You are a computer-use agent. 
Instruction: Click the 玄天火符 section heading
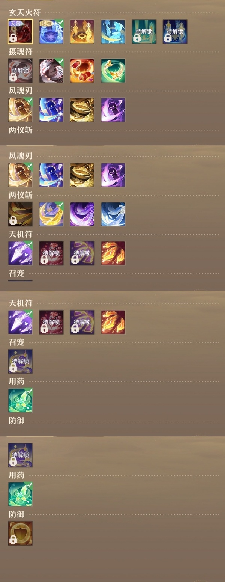[24, 13]
